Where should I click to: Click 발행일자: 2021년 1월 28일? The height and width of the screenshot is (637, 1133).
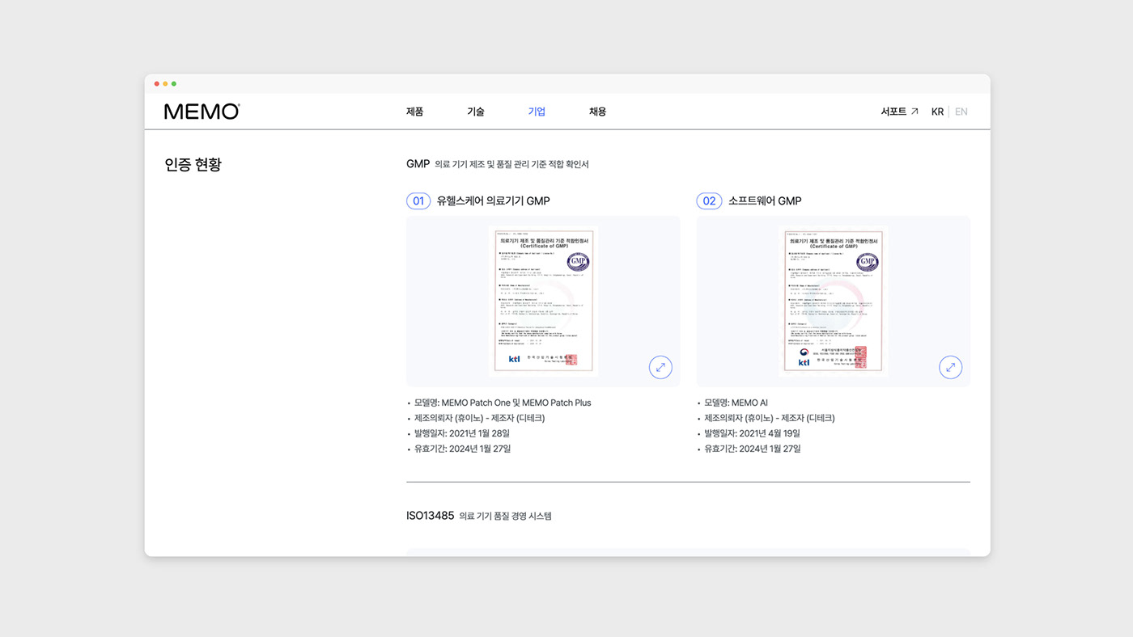(x=462, y=433)
